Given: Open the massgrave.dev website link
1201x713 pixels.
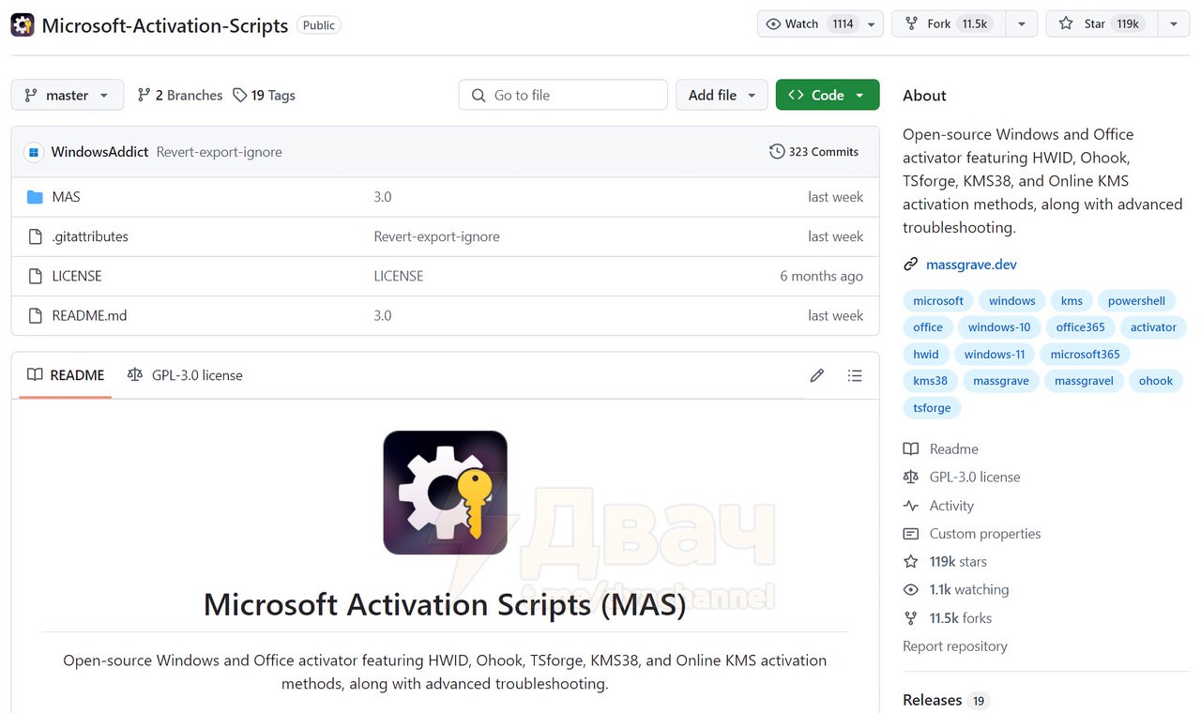Looking at the screenshot, I should (971, 265).
